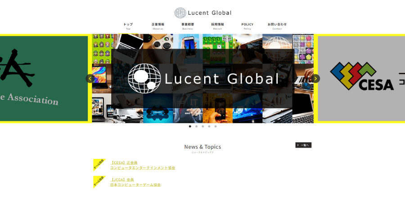Advance to next carousel slide arrow
Screen dimensions: 405x202
point(316,79)
